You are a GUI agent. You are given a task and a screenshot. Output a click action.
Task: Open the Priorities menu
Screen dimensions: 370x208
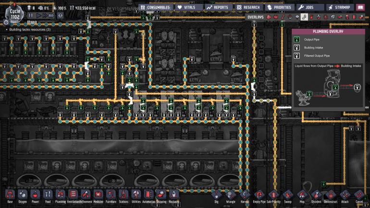tap(280, 7)
